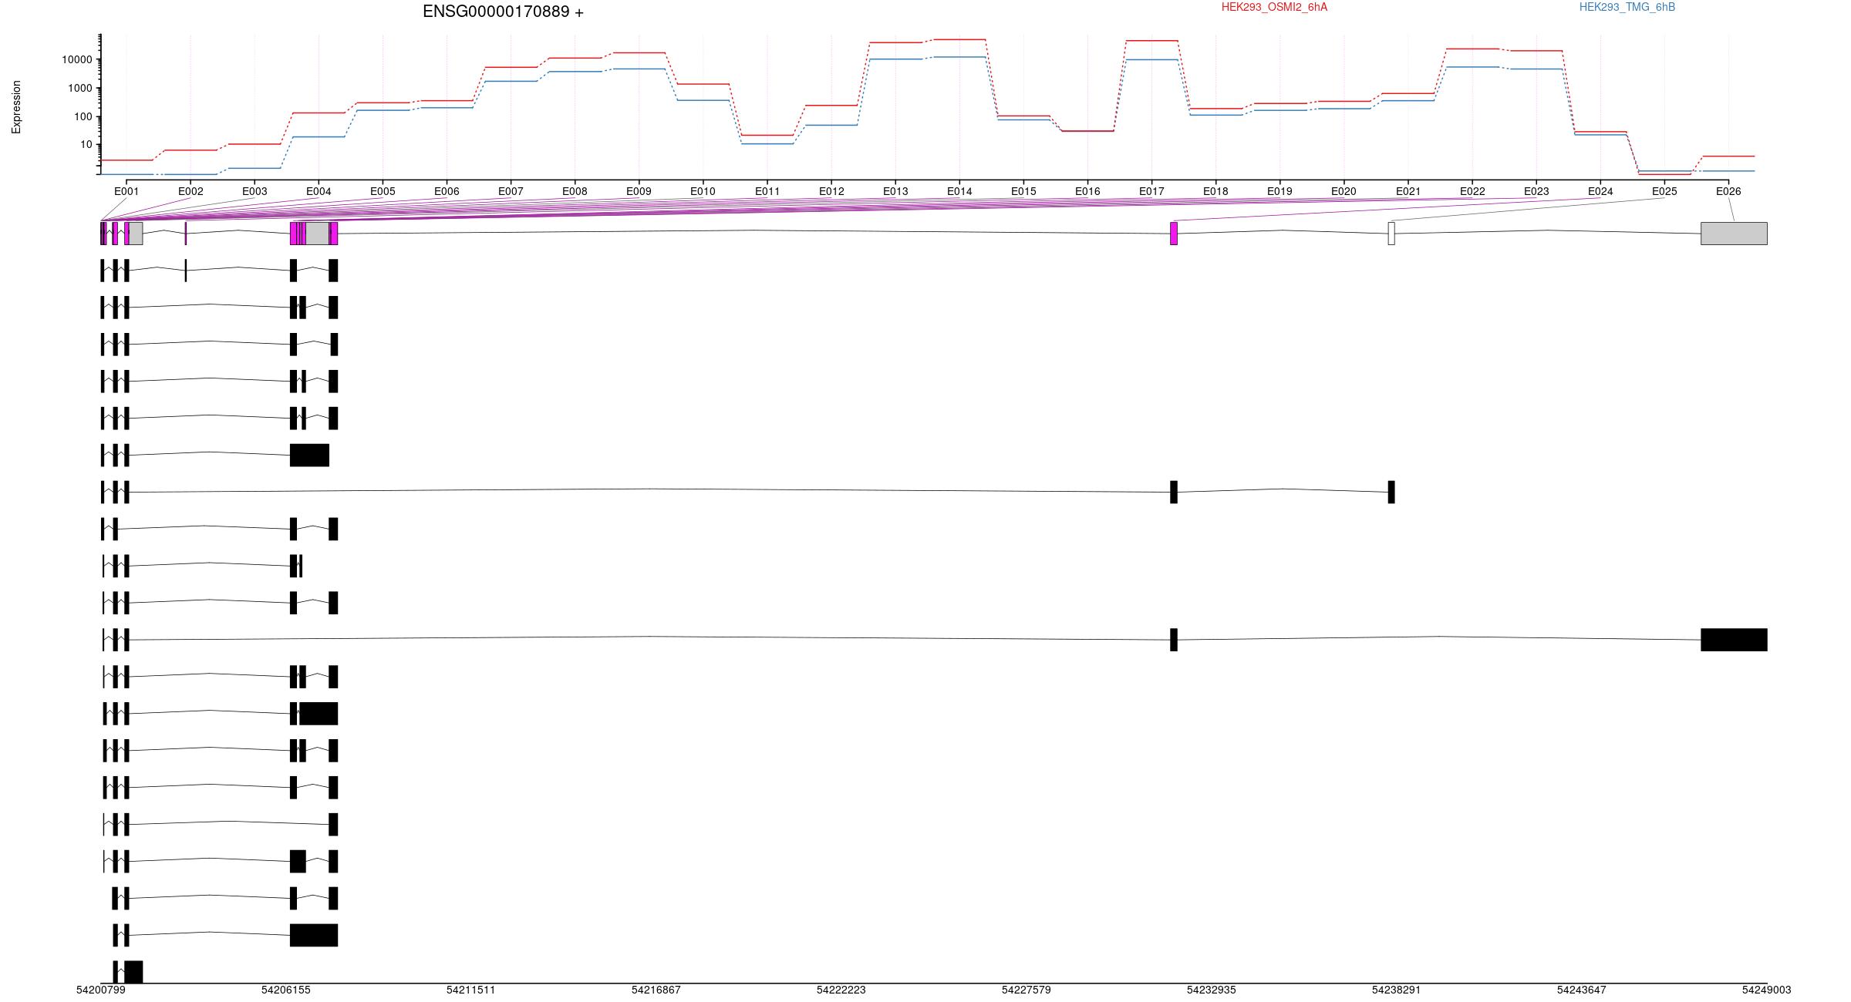Click genomic coordinate 54222223
The width and height of the screenshot is (1851, 1002).
841,990
